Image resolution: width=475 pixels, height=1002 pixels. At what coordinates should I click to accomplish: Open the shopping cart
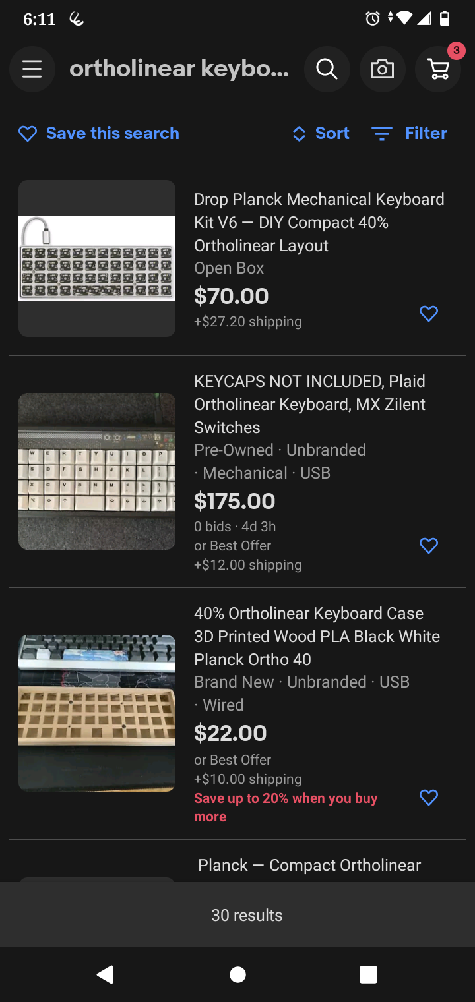(x=438, y=69)
